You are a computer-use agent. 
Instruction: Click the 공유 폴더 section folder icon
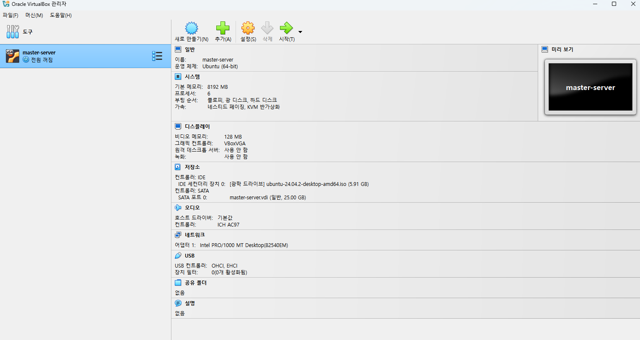pyautogui.click(x=178, y=283)
